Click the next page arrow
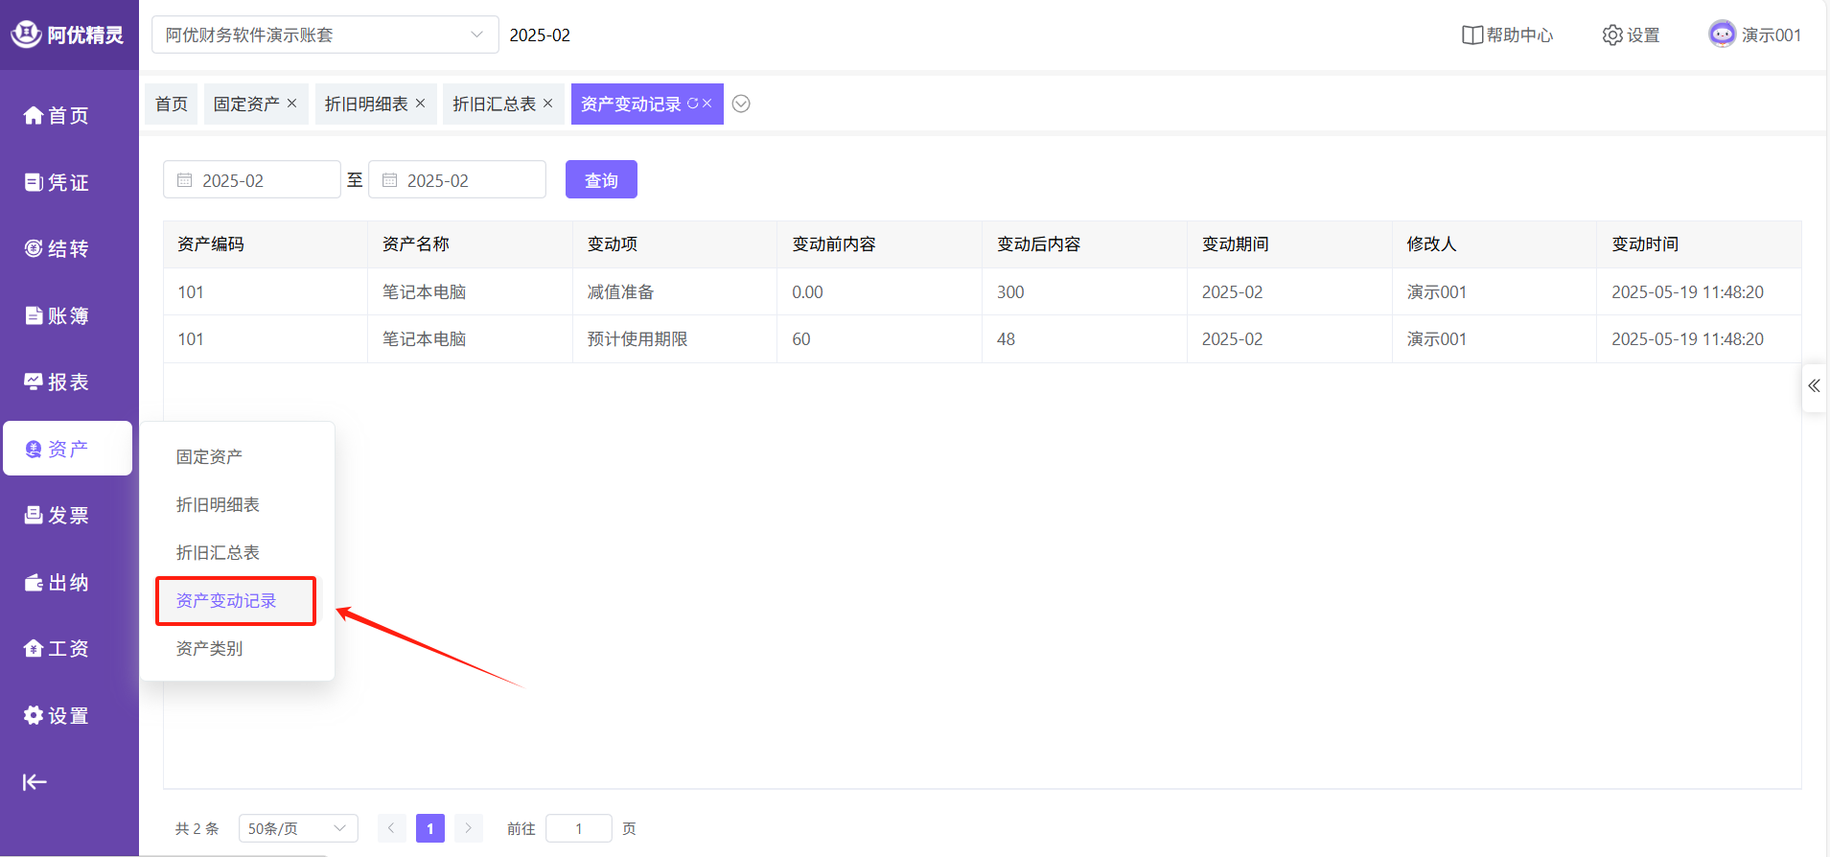Viewport: 1830px width, 857px height. pos(468,828)
